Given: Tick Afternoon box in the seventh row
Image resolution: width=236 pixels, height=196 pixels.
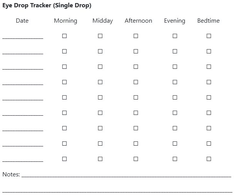Looking at the screenshot, I should [136, 128].
